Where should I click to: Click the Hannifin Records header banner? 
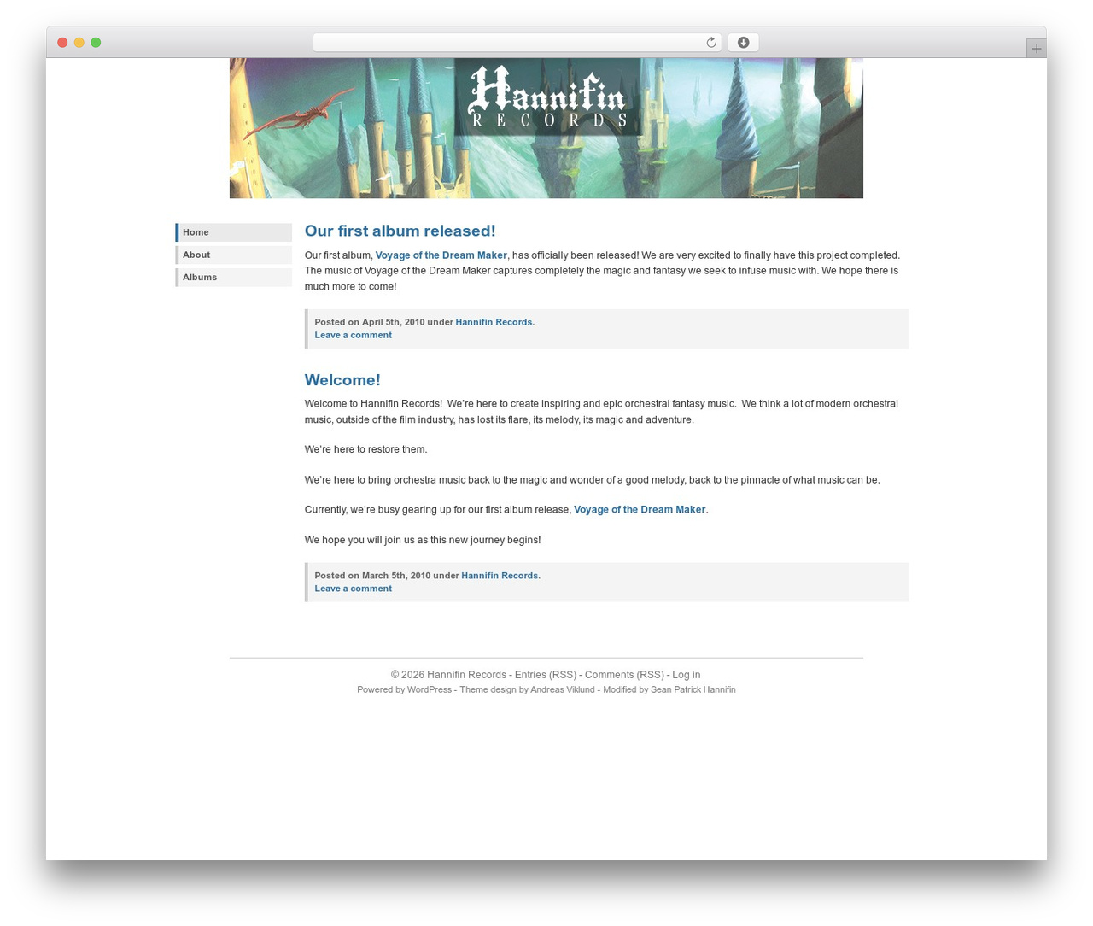click(546, 128)
